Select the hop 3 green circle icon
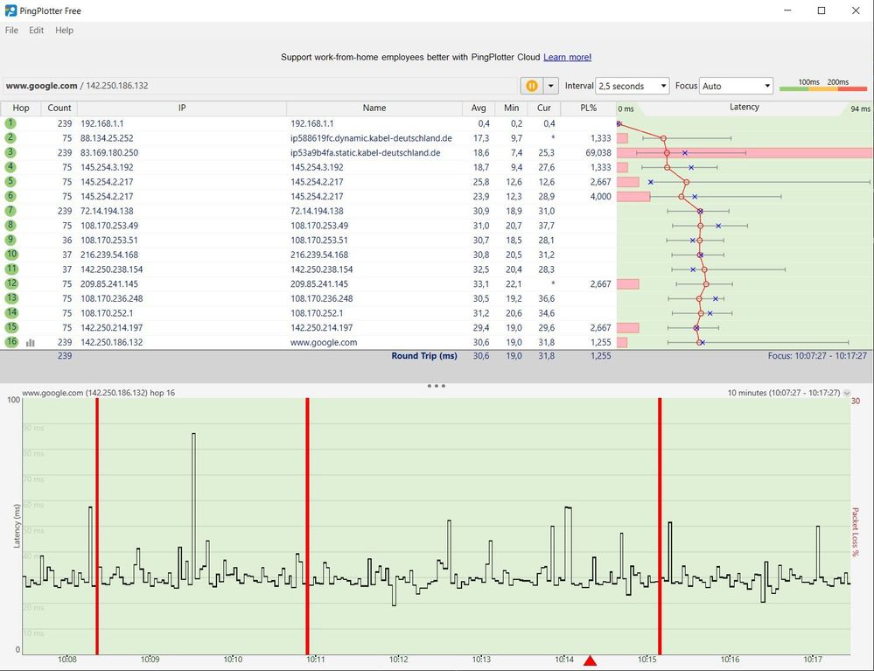The width and height of the screenshot is (874, 671). pos(10,152)
